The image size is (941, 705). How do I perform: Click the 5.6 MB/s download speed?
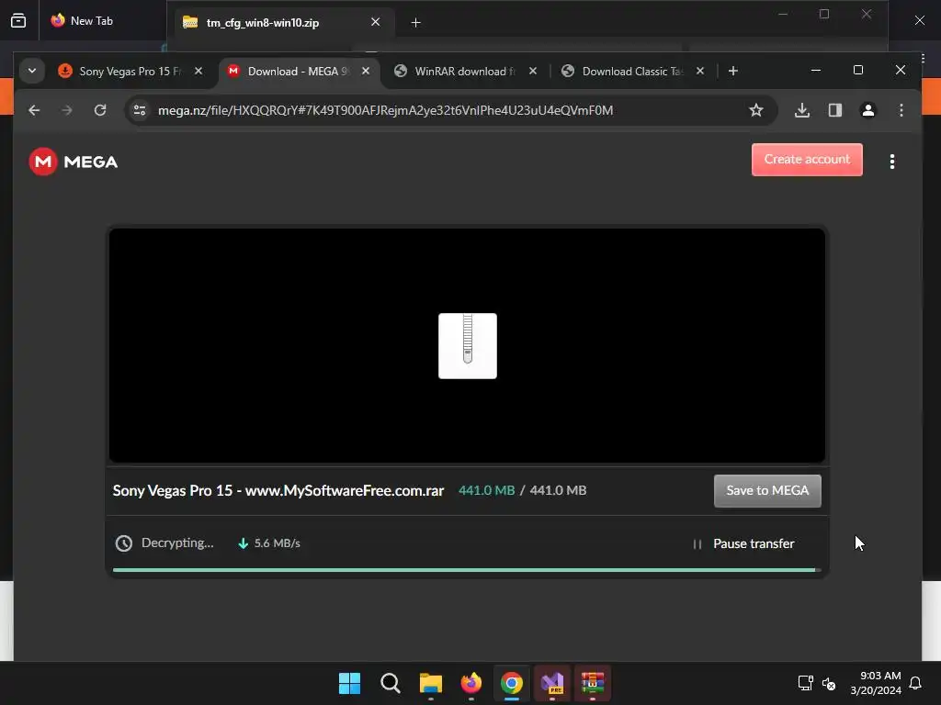coord(277,543)
